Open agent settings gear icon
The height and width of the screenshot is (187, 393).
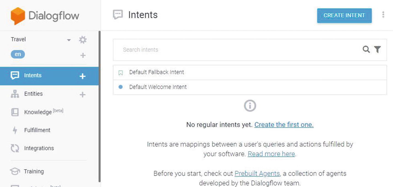[x=83, y=40]
